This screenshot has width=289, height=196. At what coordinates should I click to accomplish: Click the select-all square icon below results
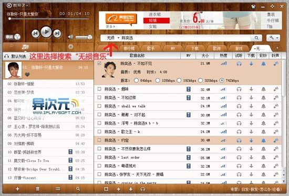[x=106, y=189]
